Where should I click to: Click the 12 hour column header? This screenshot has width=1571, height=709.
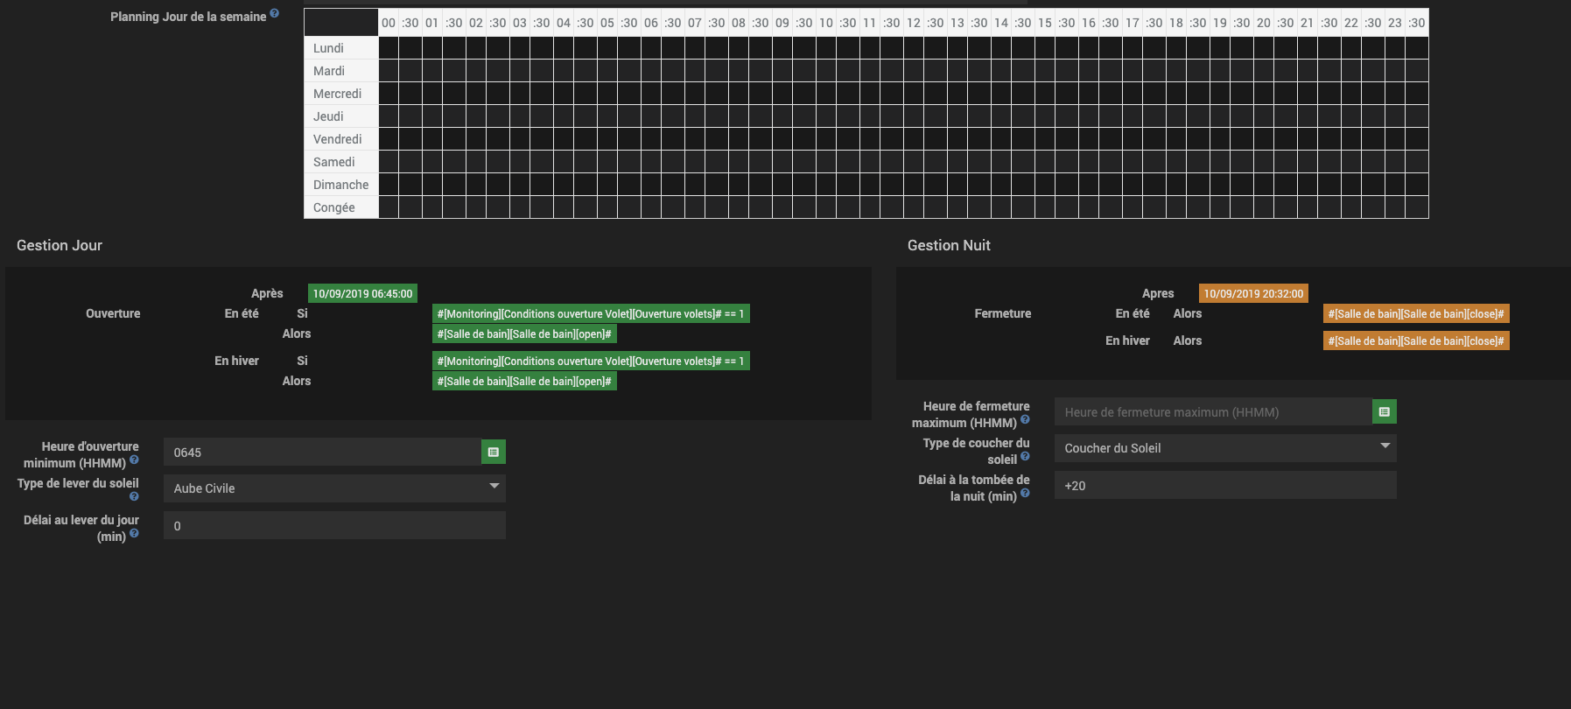point(914,23)
